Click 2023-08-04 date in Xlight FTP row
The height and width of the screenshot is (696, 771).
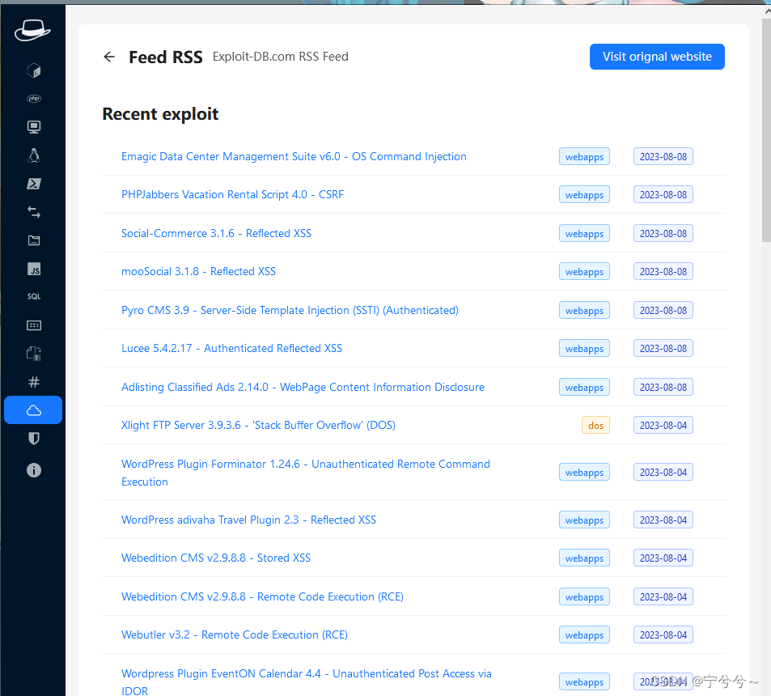click(663, 426)
